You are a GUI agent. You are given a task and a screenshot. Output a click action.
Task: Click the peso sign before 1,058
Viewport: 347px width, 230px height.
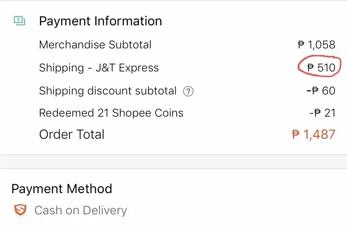point(301,45)
